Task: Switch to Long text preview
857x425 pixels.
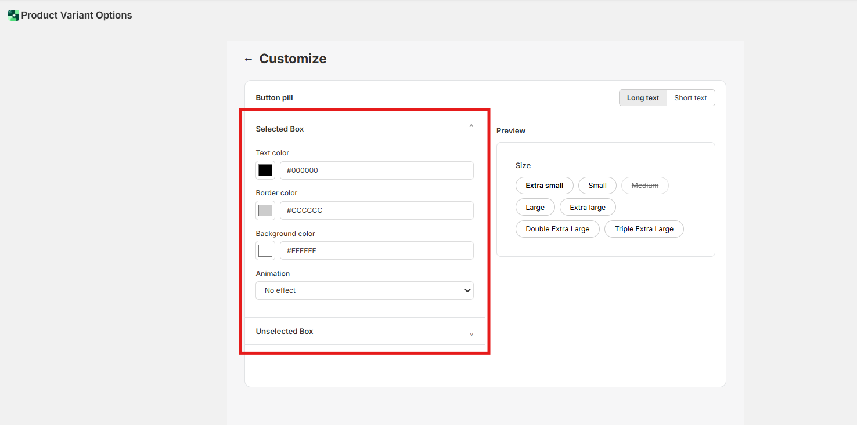Action: [x=643, y=98]
